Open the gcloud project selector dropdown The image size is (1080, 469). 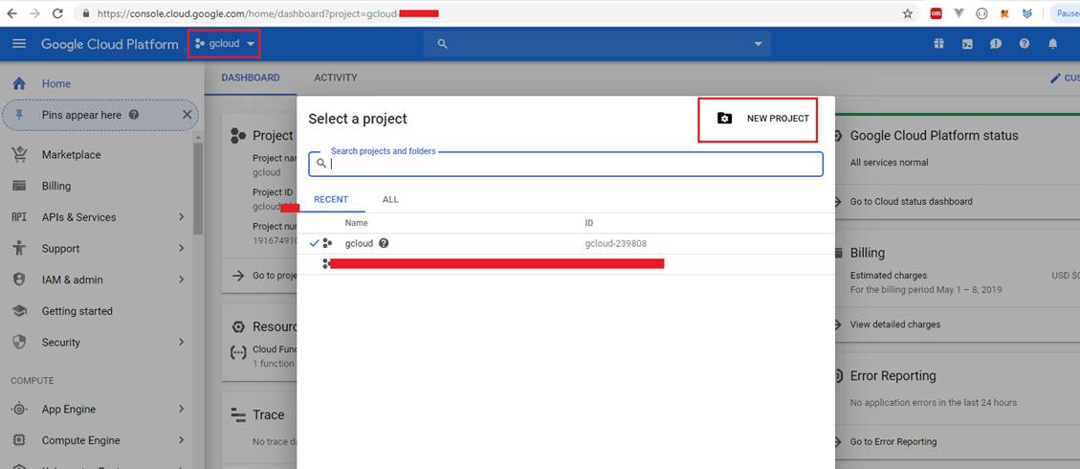225,43
